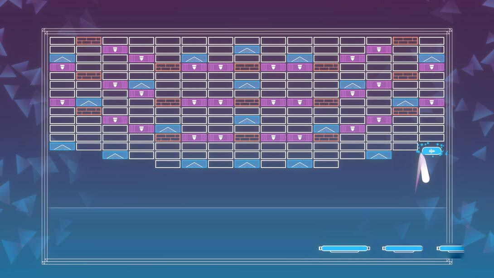Click the leftmost blue paddle at bottom
Screen dimensions: 494x278
[344, 249]
